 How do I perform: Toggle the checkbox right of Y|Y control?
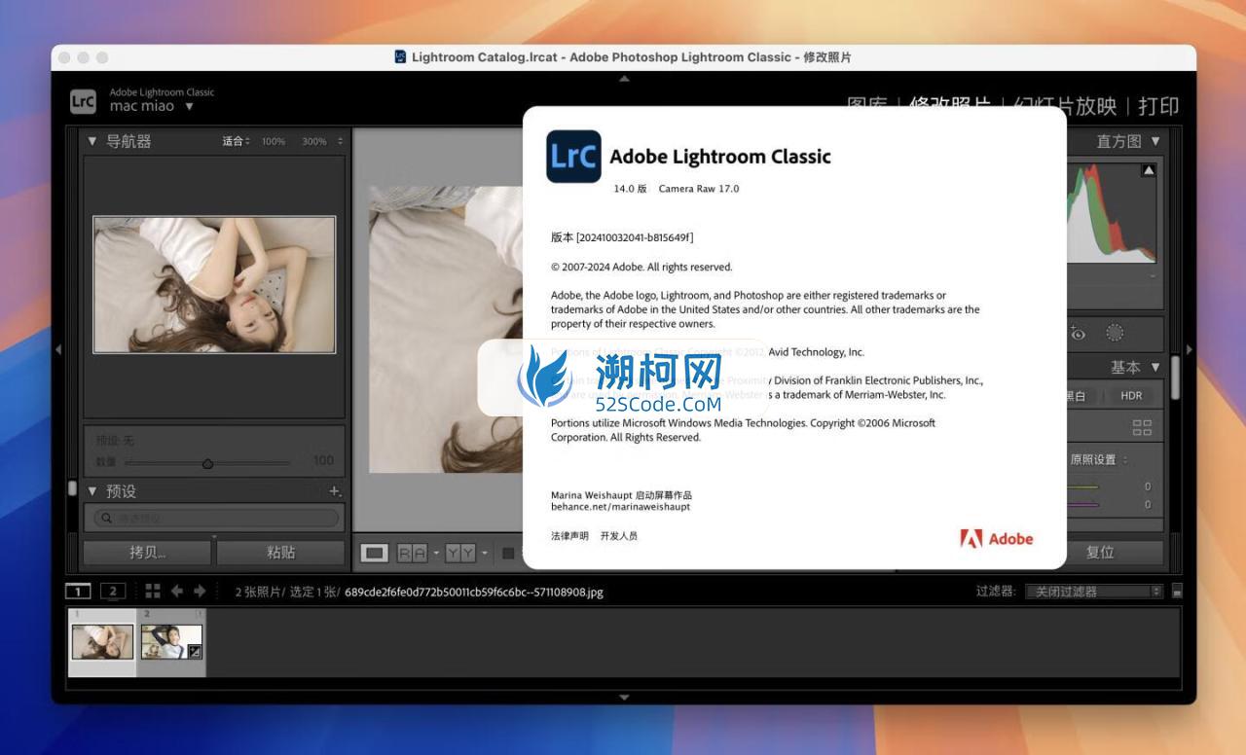(x=508, y=553)
